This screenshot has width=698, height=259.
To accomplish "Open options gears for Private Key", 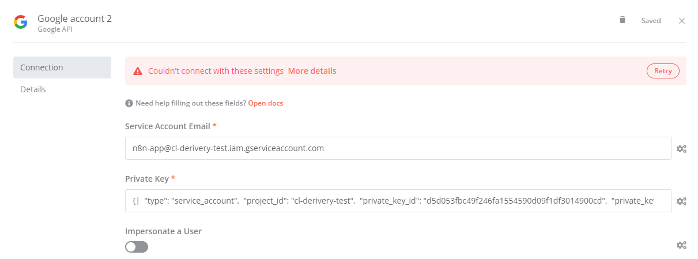I will tap(681, 201).
